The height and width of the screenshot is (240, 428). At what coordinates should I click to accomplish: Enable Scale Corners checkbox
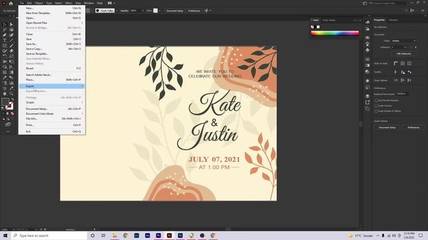[x=376, y=105]
